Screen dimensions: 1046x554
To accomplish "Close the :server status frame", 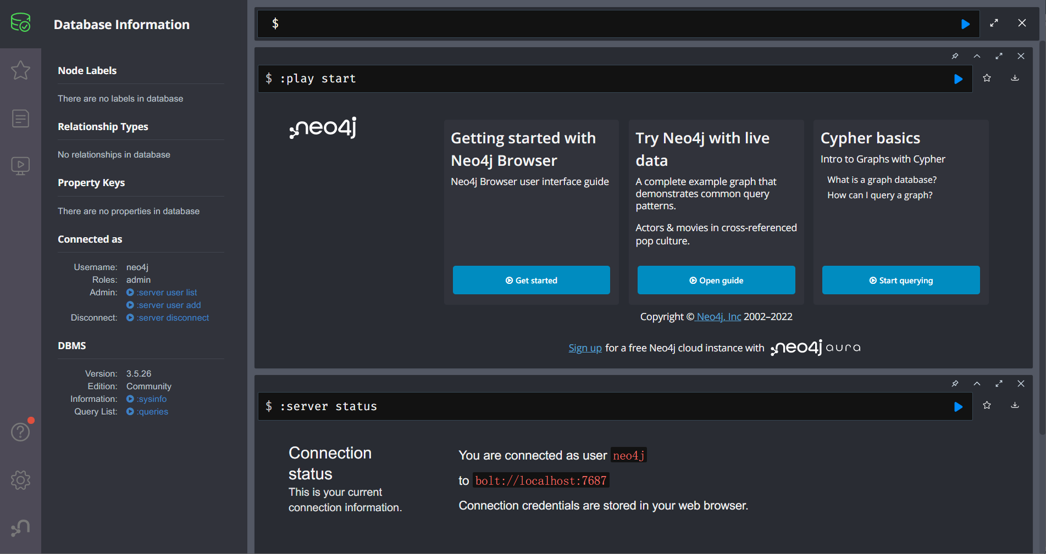I will 1021,384.
